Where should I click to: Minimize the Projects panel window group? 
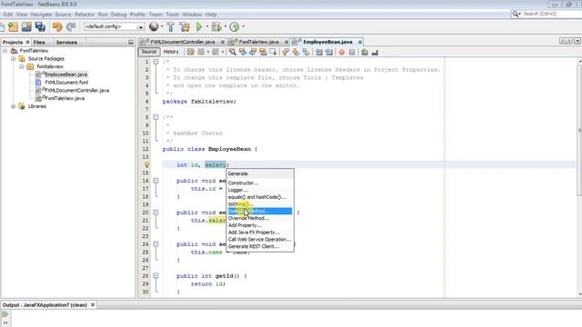131,43
